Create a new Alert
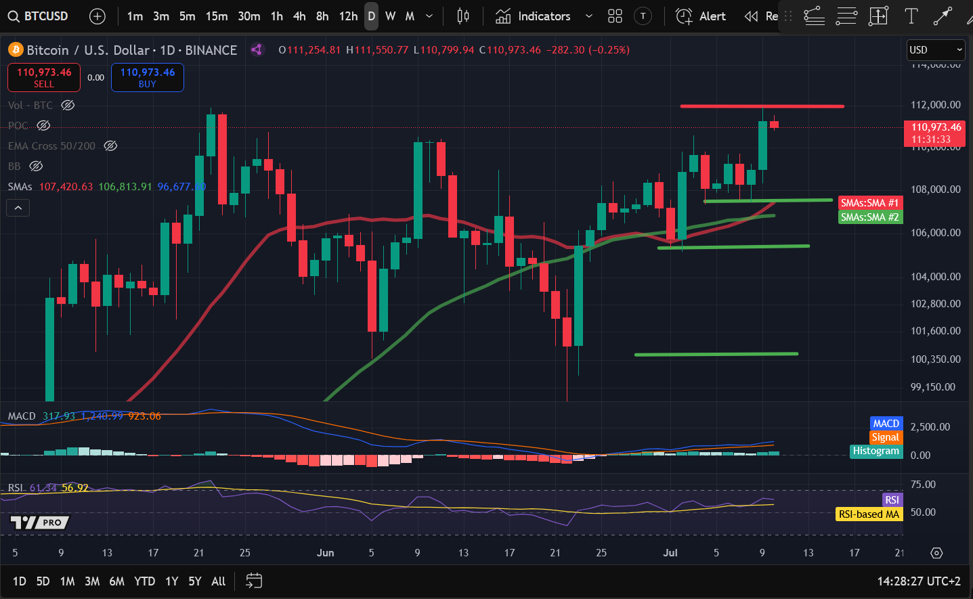973x599 pixels. (701, 16)
